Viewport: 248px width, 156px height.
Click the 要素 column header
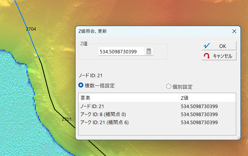(x=128, y=98)
